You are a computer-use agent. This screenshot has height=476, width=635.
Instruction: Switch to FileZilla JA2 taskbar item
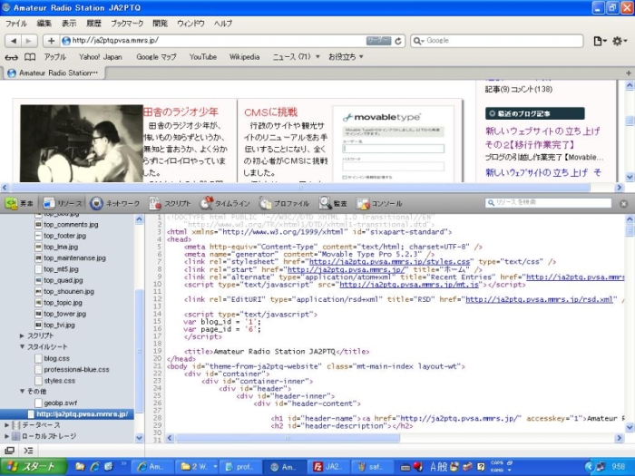point(328,467)
